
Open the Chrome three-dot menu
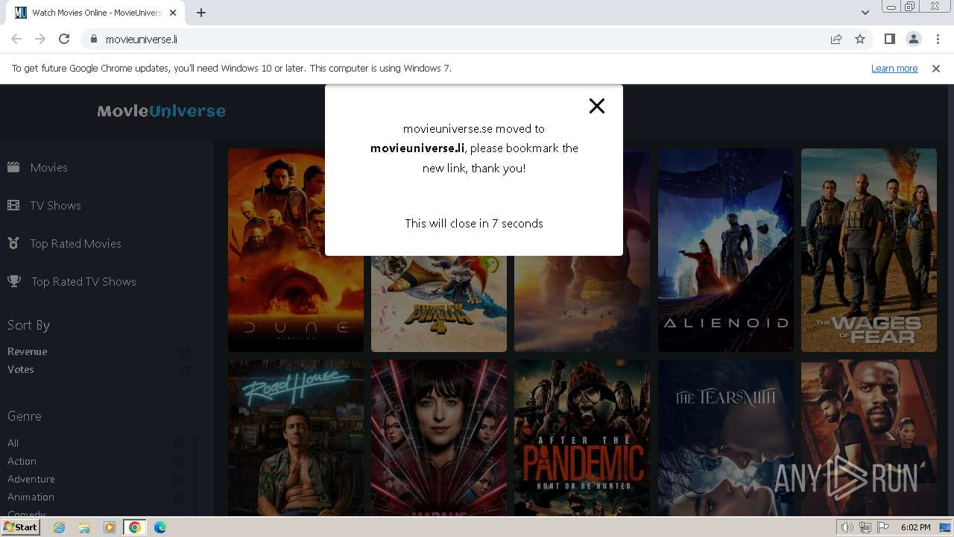pos(938,40)
